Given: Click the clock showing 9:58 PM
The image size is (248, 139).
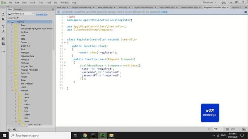Looking at the screenshot, I should 232,134.
